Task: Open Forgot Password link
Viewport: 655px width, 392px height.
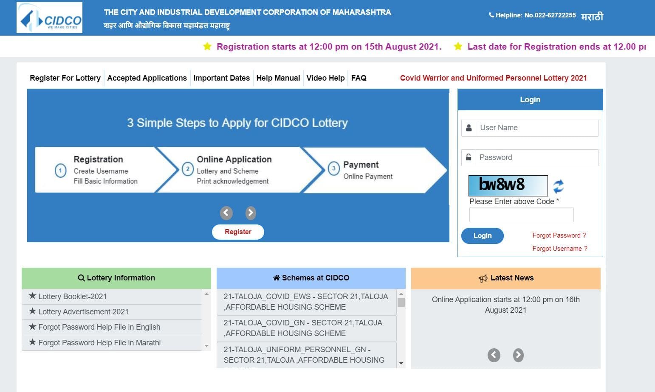Action: click(x=559, y=235)
